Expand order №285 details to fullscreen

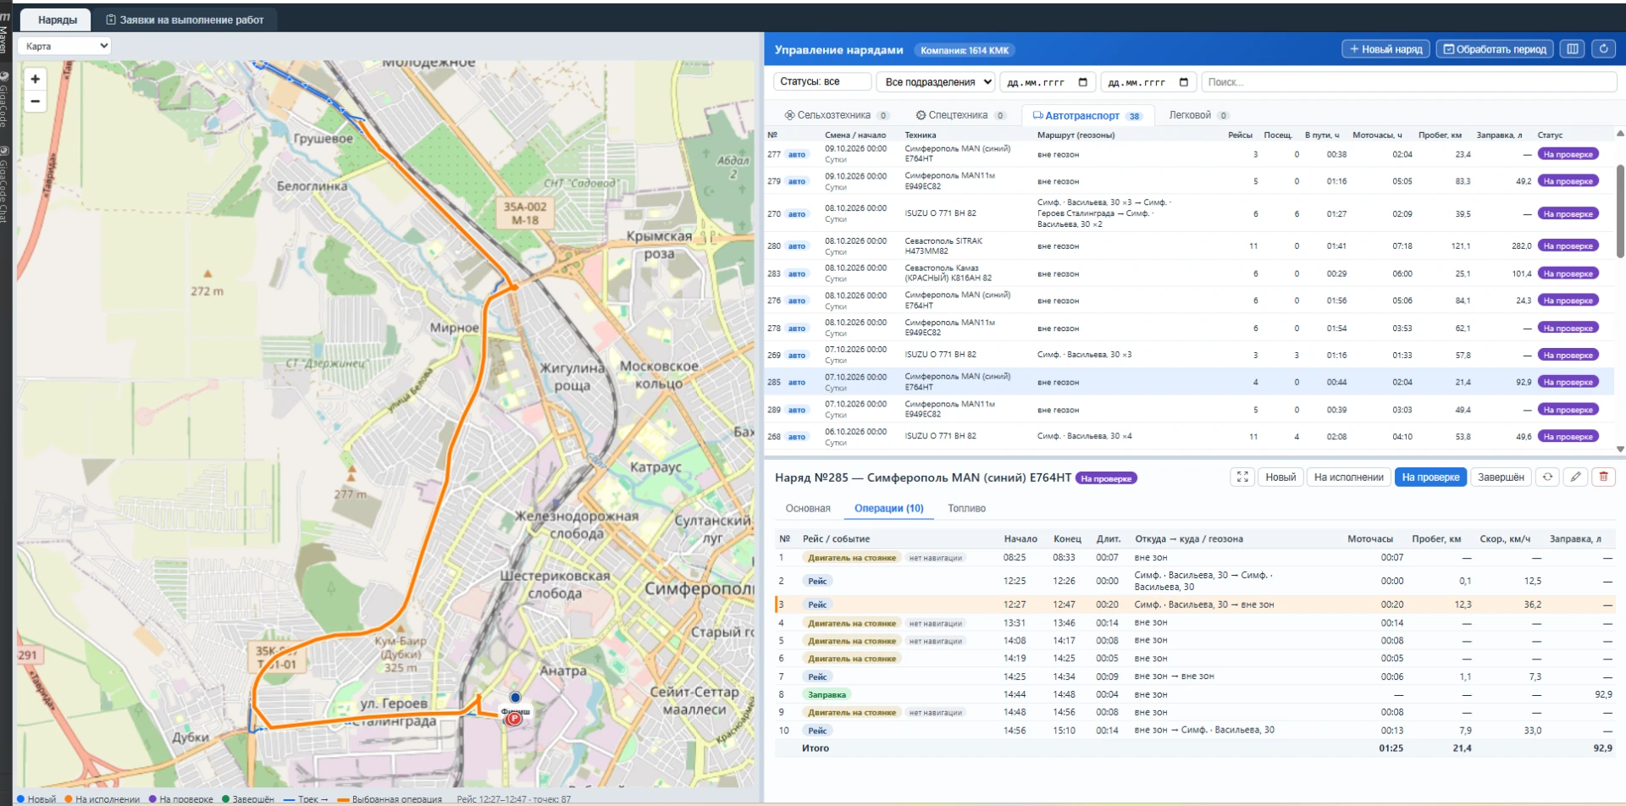(x=1242, y=478)
